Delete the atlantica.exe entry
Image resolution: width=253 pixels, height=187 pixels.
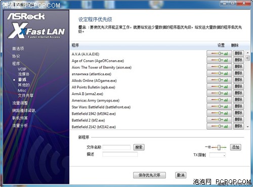point(238,73)
